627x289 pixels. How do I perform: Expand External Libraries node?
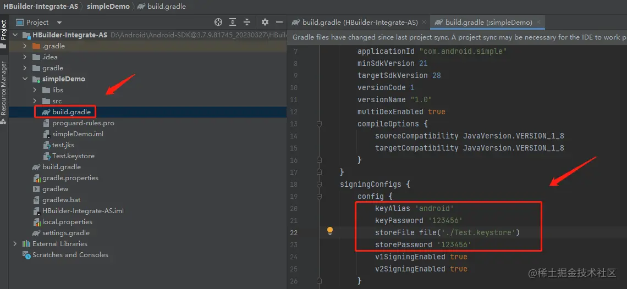15,243
